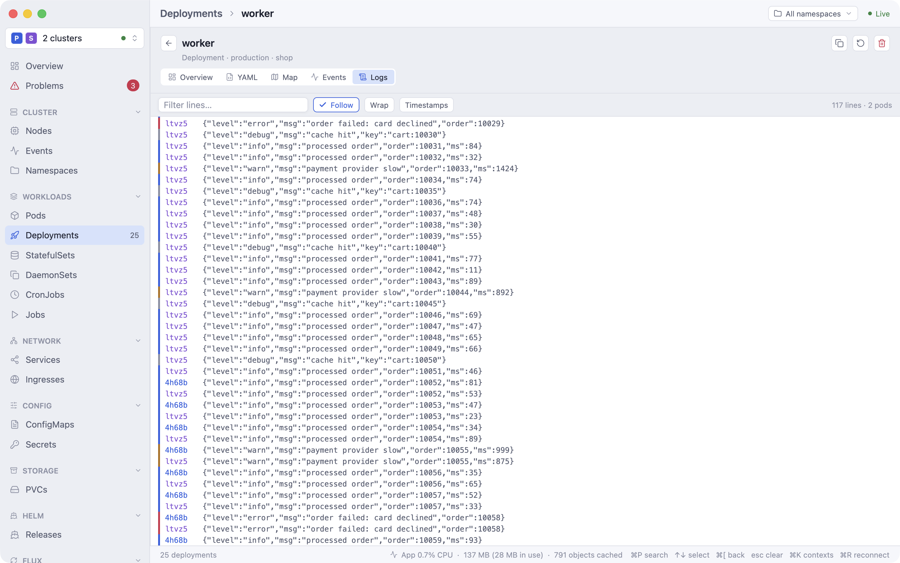Click the red delete trash icon
The width and height of the screenshot is (900, 563).
click(881, 43)
